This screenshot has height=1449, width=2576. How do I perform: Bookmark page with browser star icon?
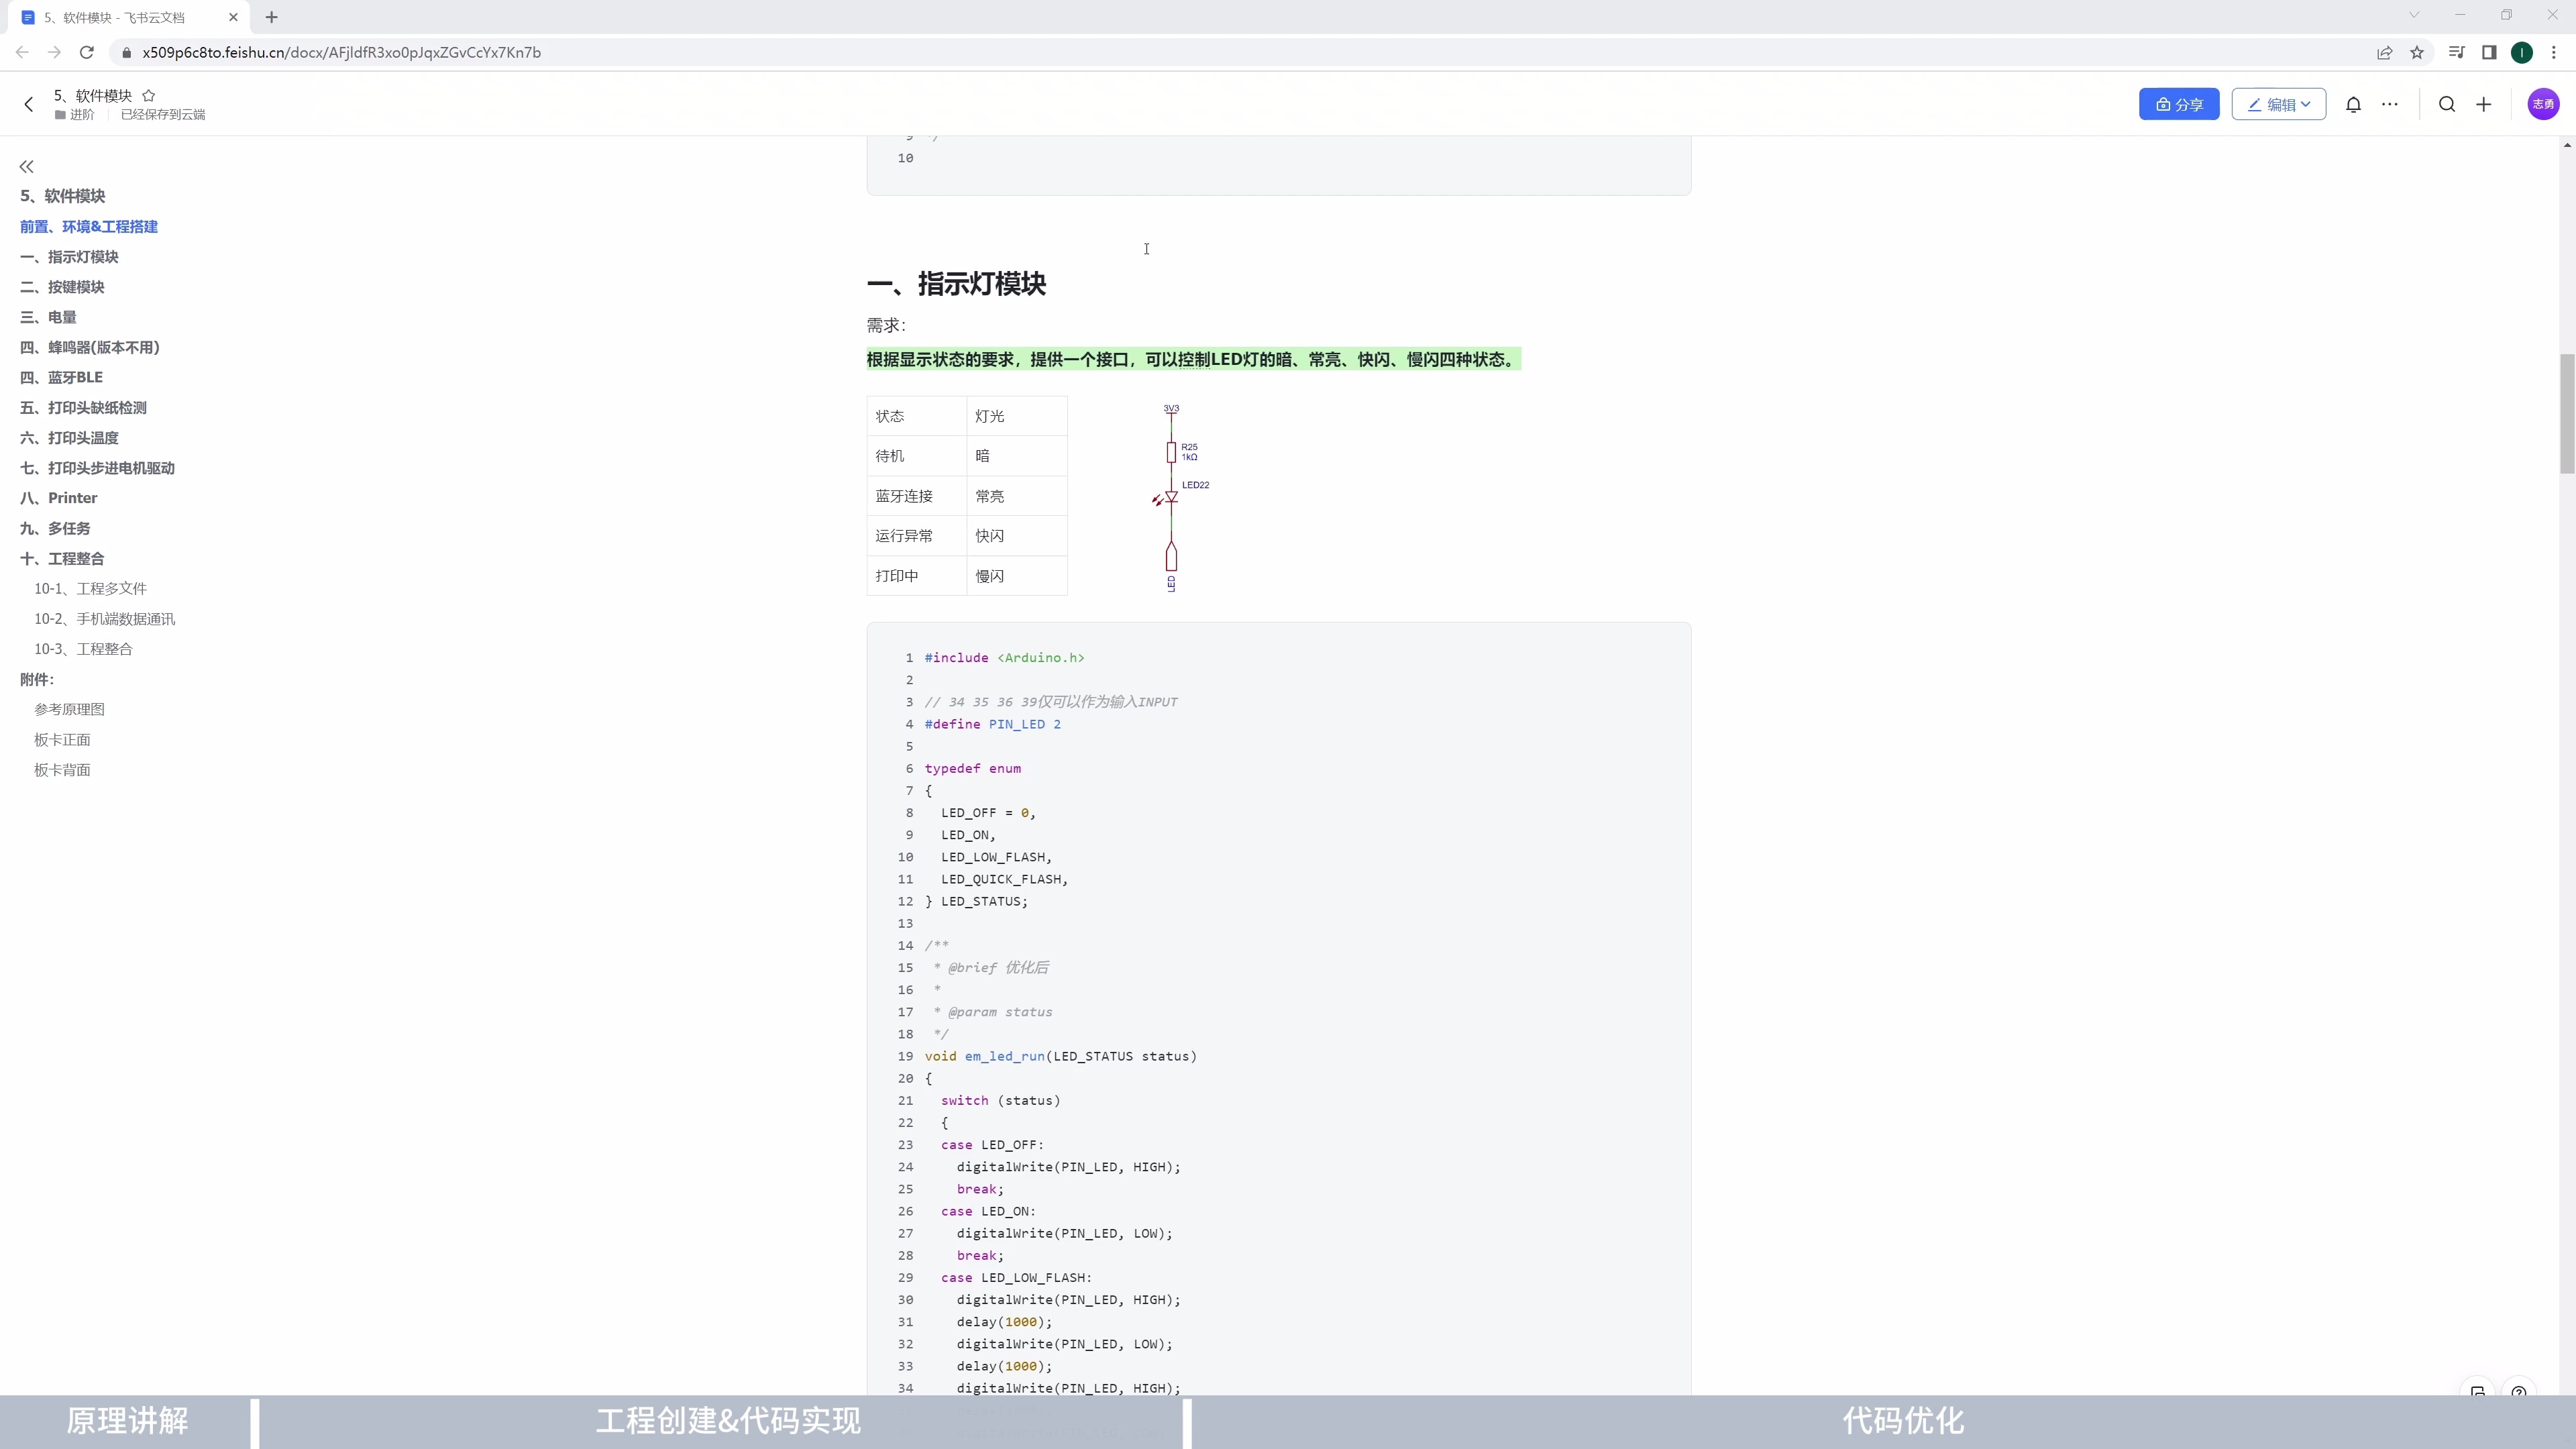pyautogui.click(x=2416, y=52)
